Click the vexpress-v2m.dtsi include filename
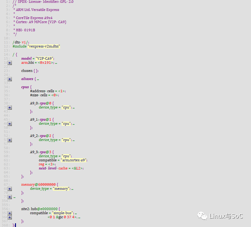 tap(44, 46)
